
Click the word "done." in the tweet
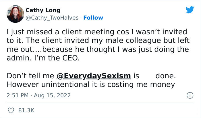(165, 76)
